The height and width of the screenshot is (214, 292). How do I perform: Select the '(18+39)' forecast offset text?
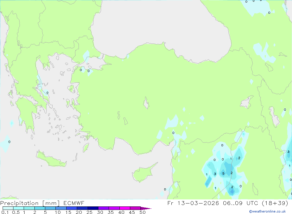click(275, 203)
